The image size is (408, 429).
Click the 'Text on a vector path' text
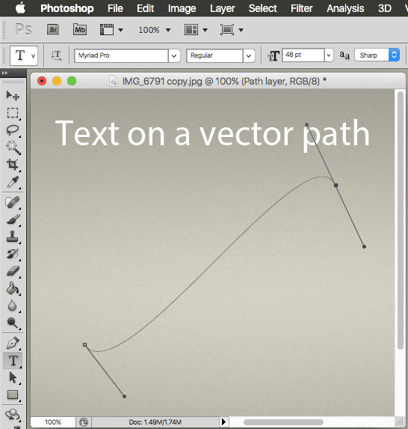(212, 135)
